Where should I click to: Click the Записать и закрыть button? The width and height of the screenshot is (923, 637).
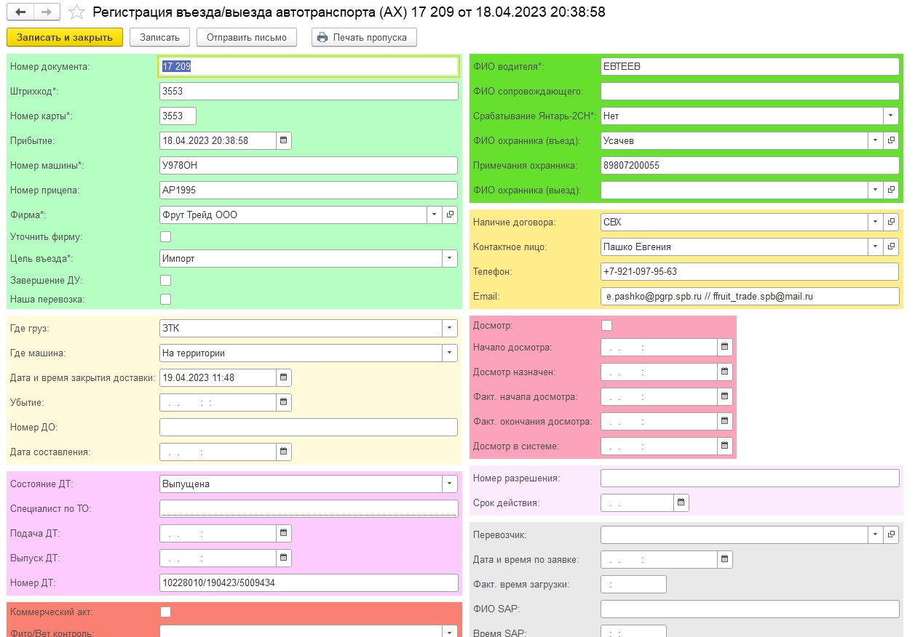[65, 37]
